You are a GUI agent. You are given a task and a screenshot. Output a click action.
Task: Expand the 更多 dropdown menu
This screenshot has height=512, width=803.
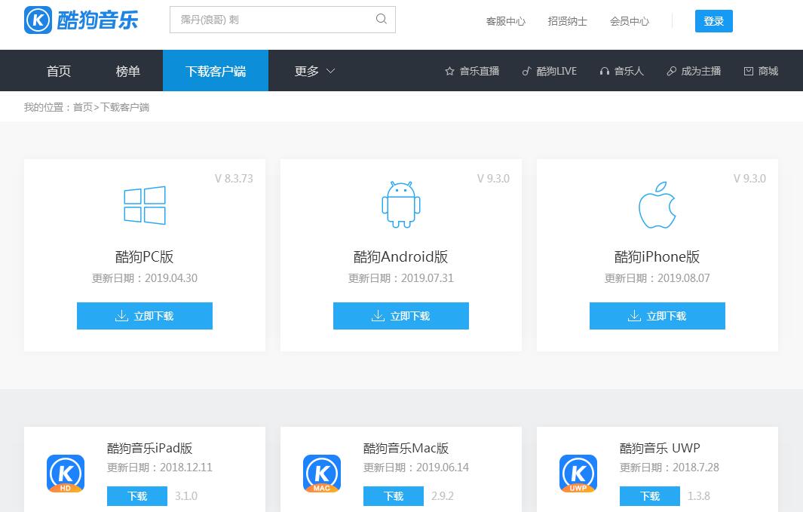pyautogui.click(x=314, y=71)
